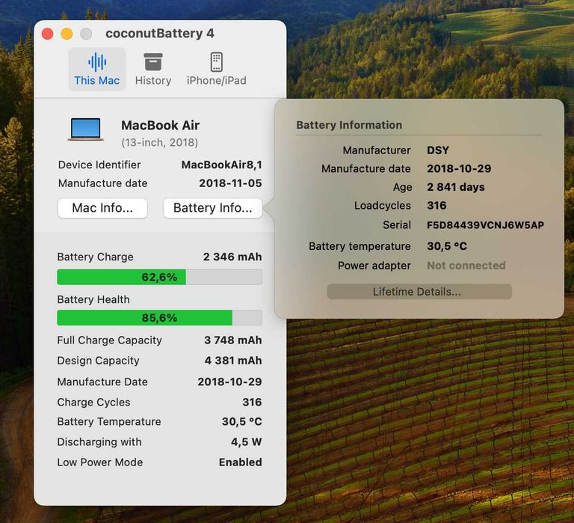Select 30,5 °C beside Battery Temperature in main window
Image resolution: width=574 pixels, height=523 pixels.
pyautogui.click(x=241, y=422)
